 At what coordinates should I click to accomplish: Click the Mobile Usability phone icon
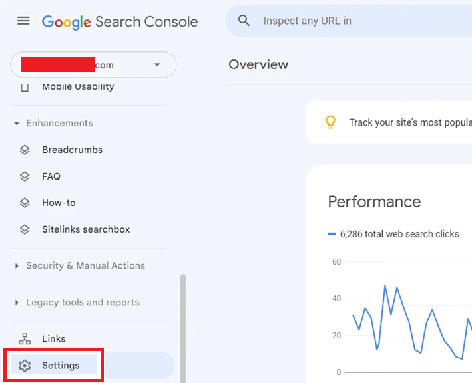coord(25,88)
